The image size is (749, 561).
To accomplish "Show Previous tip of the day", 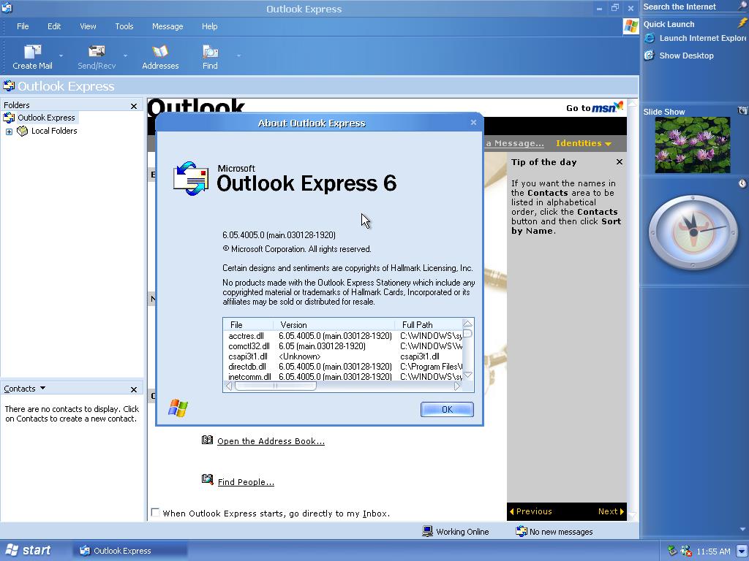I will (531, 511).
